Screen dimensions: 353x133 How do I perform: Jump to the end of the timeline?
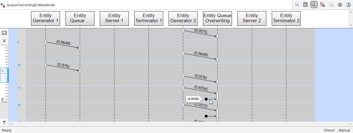pyautogui.click(x=4, y=122)
